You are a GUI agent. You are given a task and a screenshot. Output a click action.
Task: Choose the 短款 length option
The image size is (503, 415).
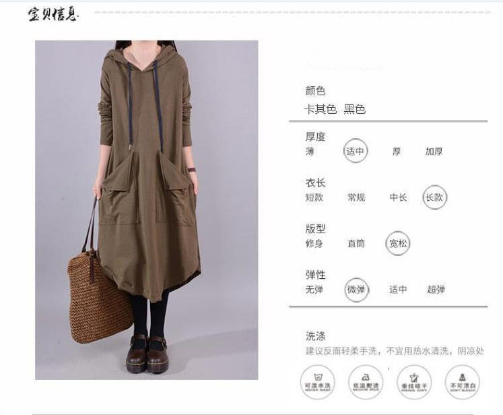(x=314, y=197)
